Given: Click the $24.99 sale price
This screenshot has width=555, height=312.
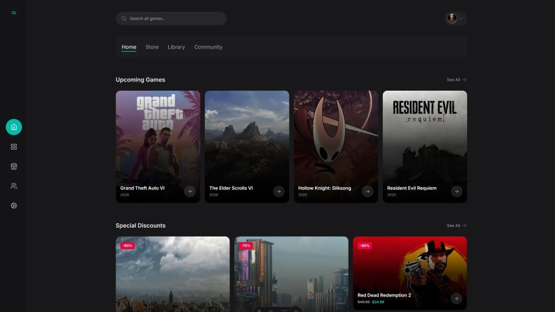Looking at the screenshot, I should [x=378, y=302].
